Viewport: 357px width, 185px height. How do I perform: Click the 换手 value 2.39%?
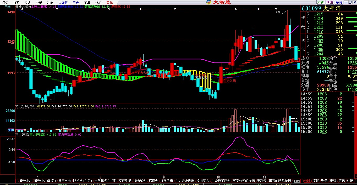[323, 89]
